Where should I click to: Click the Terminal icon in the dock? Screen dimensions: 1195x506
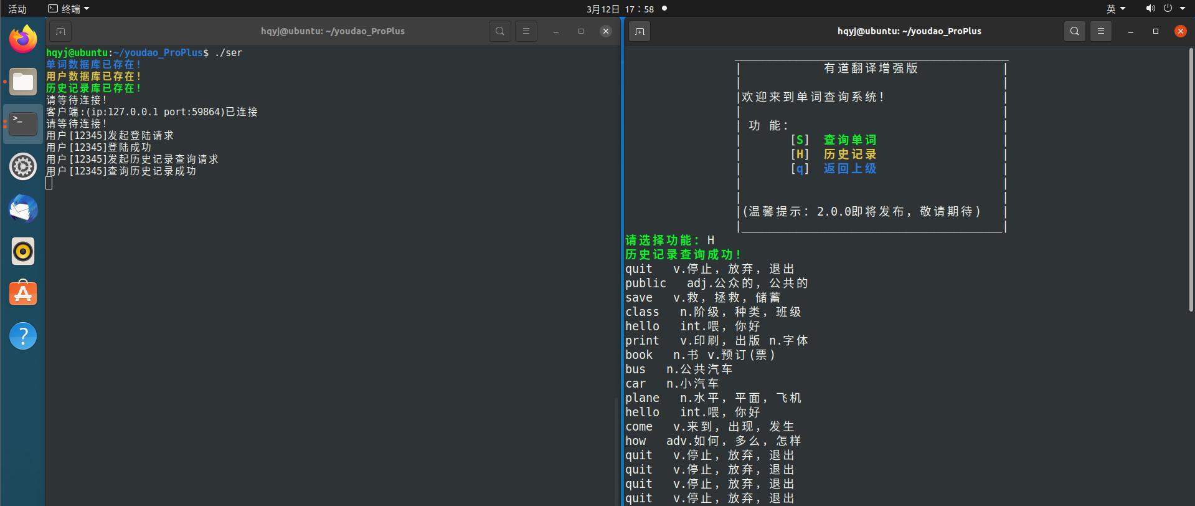[x=23, y=124]
